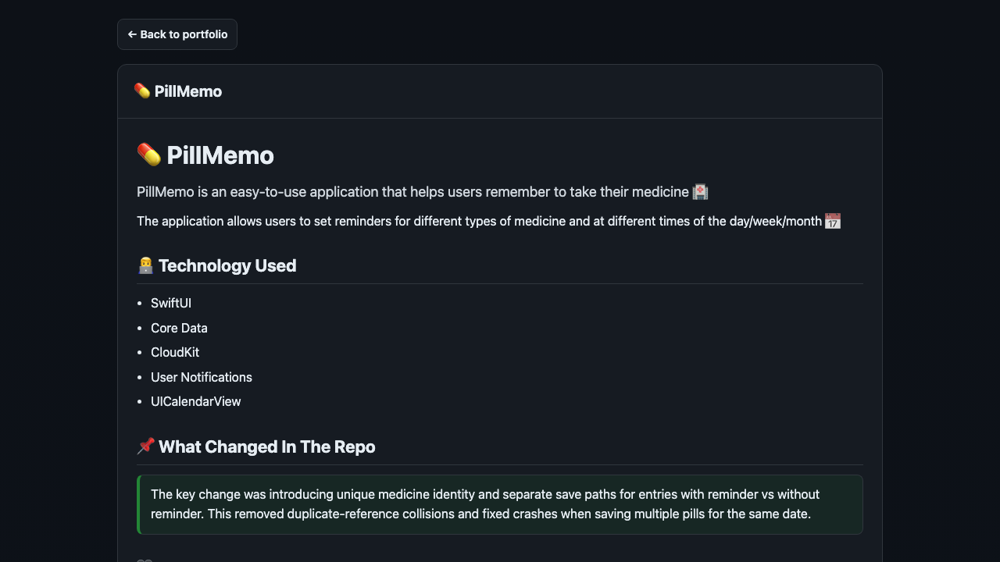
Task: Click the health worker emoji ending first paragraph
Action: click(x=700, y=191)
